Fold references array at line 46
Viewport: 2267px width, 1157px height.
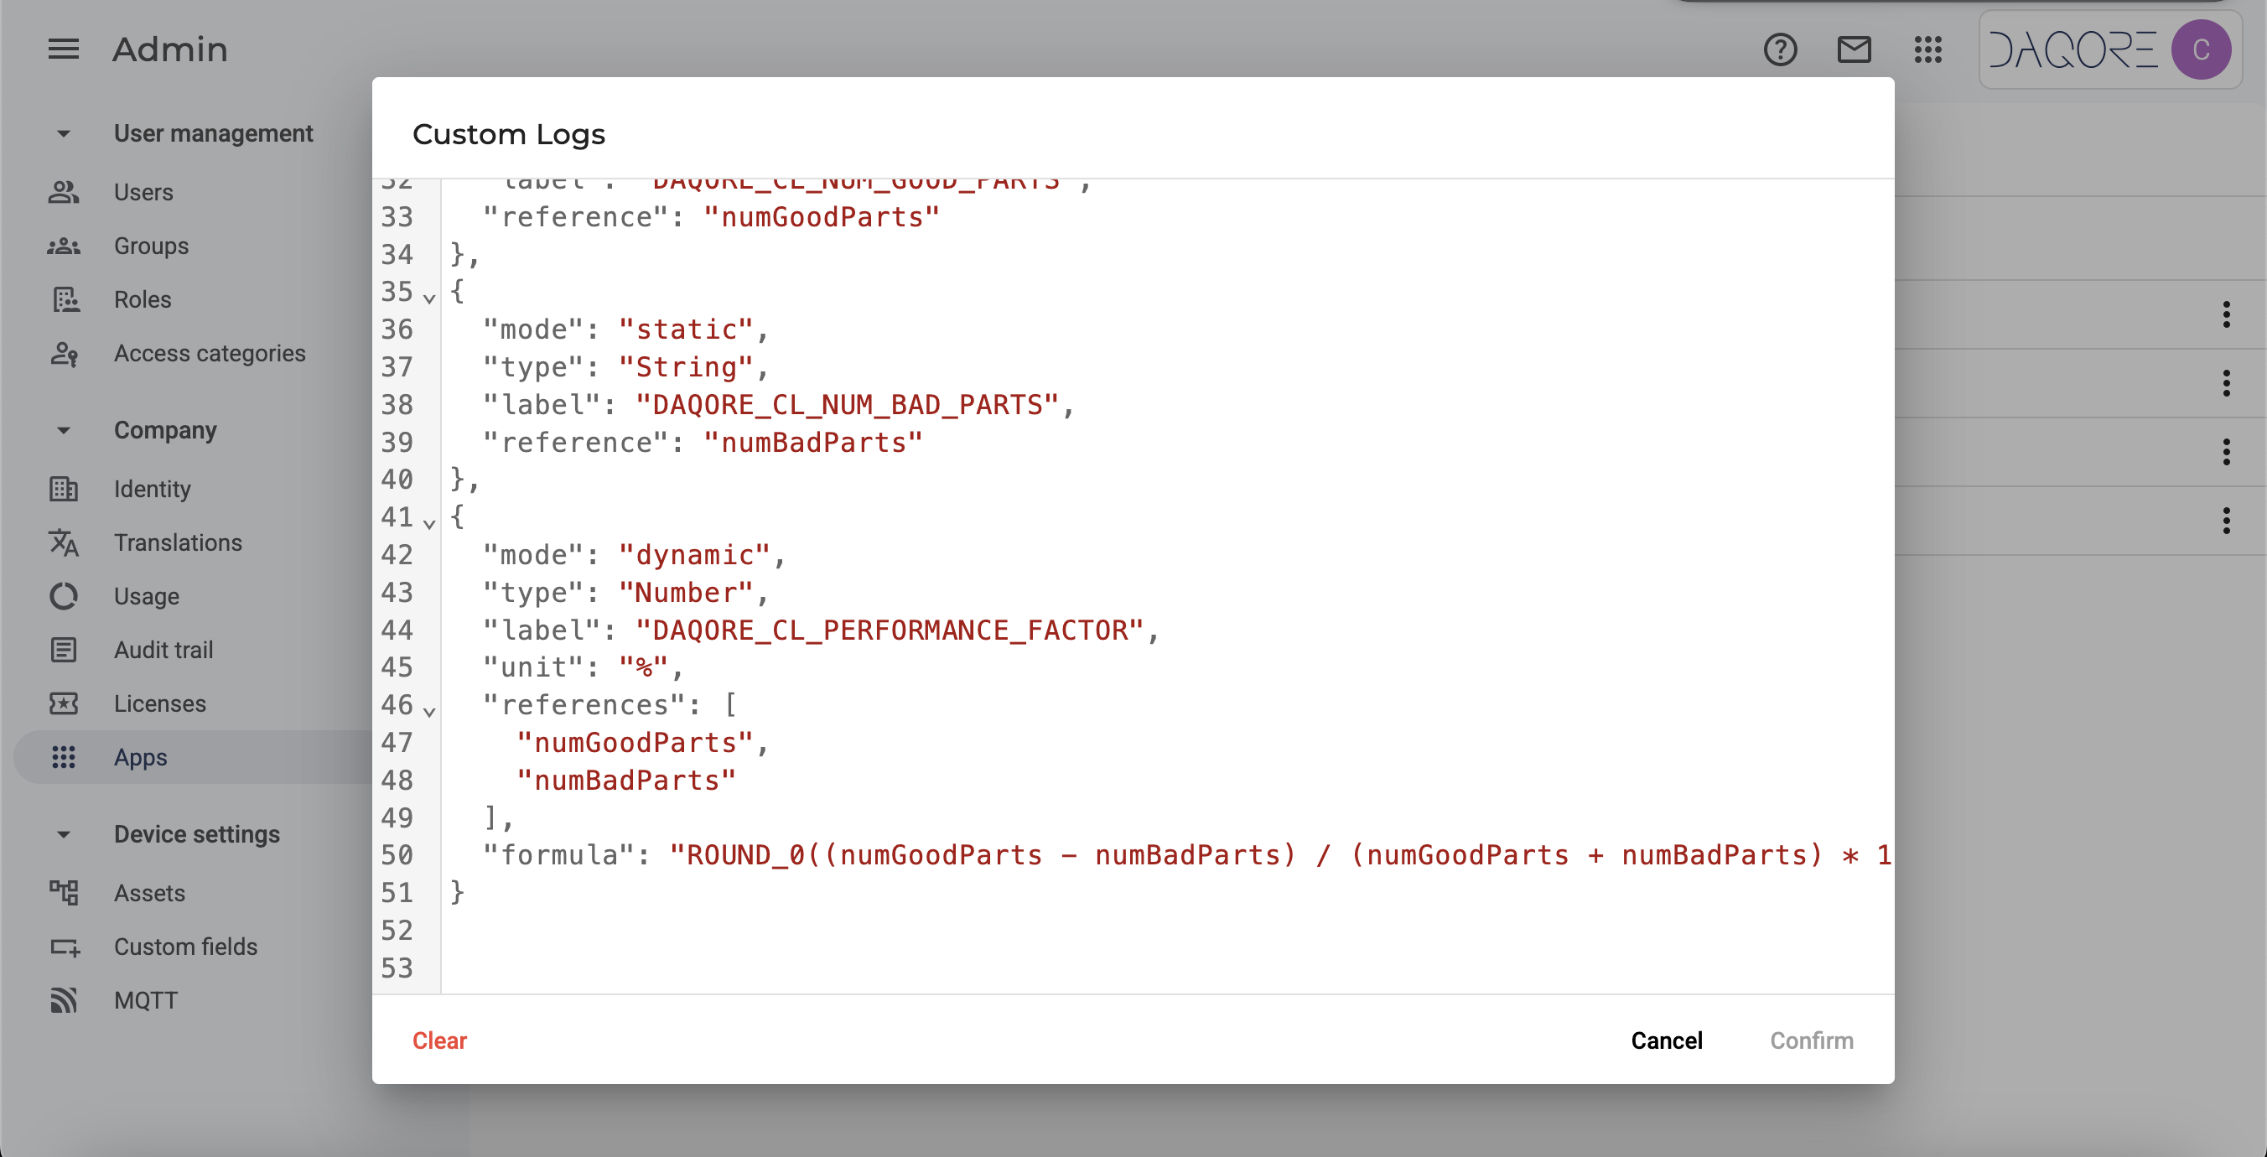[428, 711]
